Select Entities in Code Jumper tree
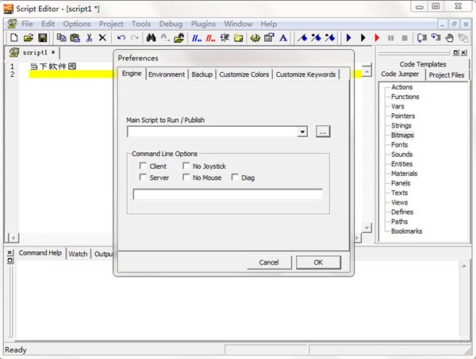Viewport: 476px width, 359px height. coord(402,164)
